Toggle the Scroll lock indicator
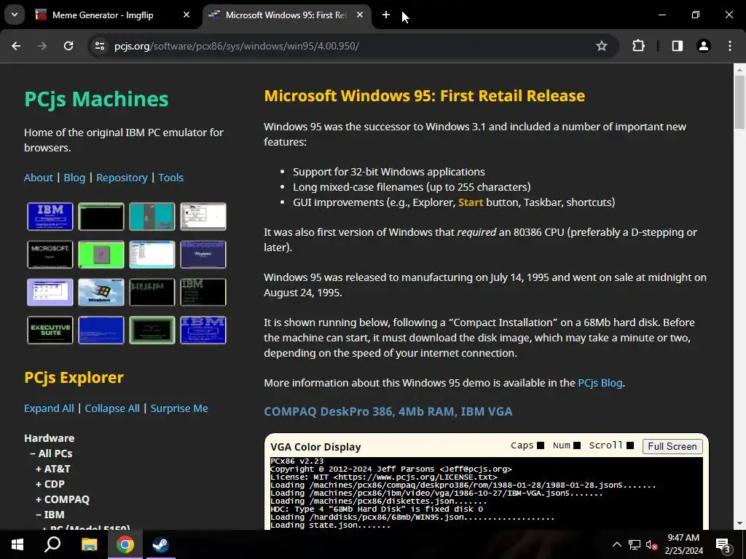 (x=630, y=445)
